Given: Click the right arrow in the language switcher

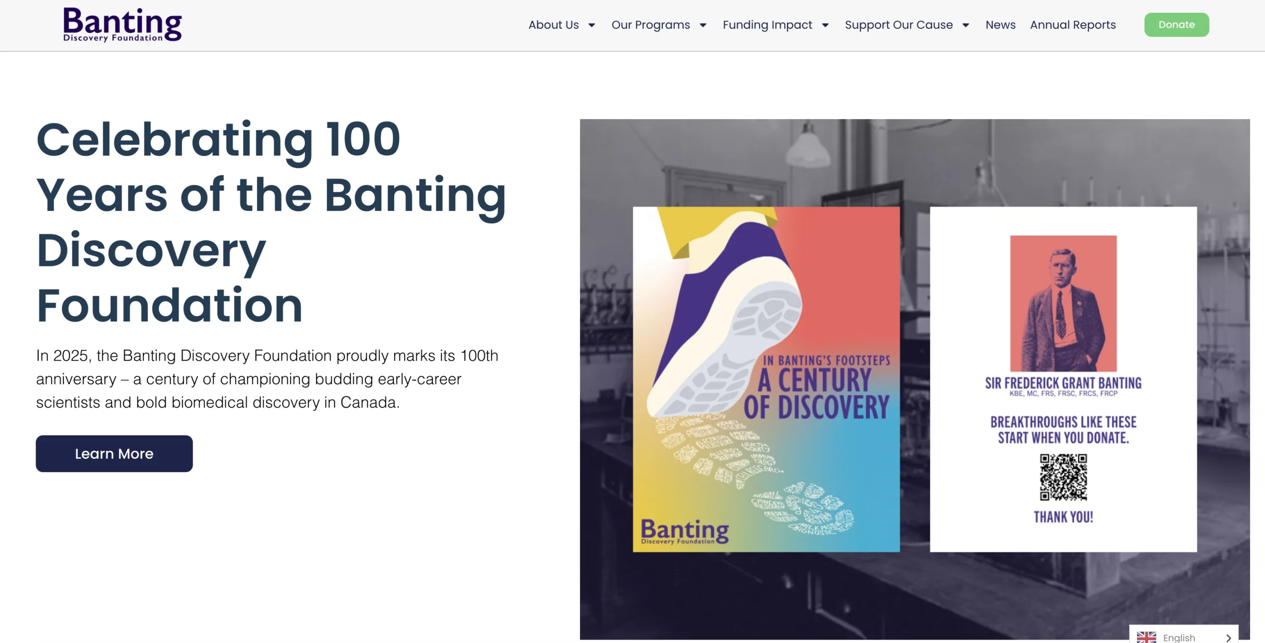Looking at the screenshot, I should click(x=1230, y=637).
